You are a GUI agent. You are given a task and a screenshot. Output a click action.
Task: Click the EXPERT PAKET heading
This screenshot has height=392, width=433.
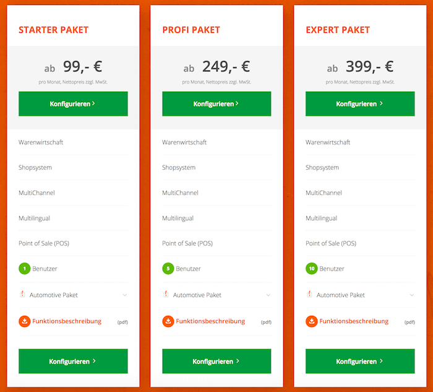click(338, 30)
